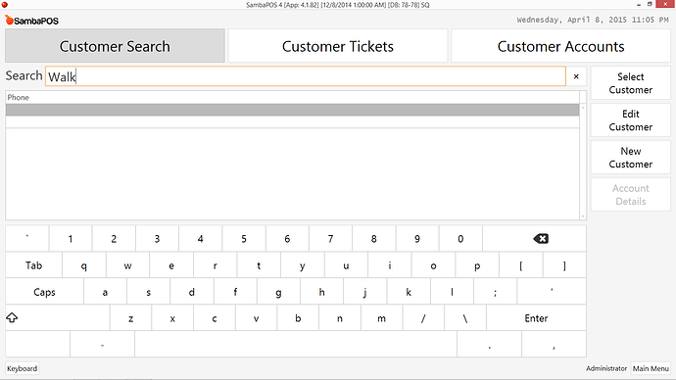Tap the 8 key on the keyboard
Screen dimensions: 676x380
point(374,238)
